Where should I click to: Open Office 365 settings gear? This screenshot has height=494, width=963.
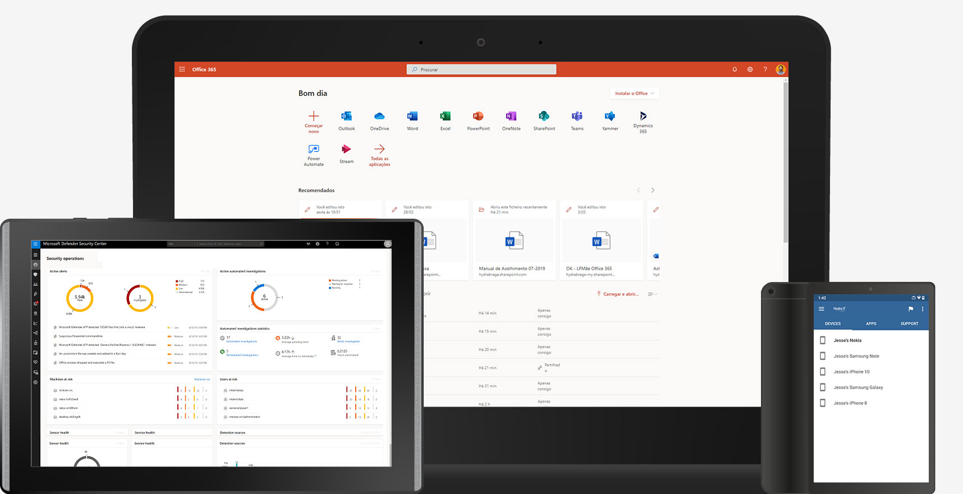click(750, 70)
